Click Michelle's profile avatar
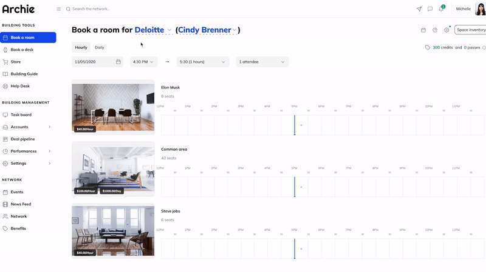The width and height of the screenshot is (486, 272). tap(481, 8)
